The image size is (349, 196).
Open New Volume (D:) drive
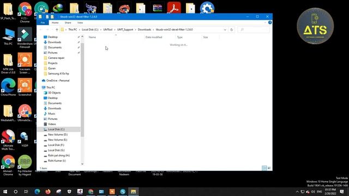pyautogui.click(x=58, y=134)
